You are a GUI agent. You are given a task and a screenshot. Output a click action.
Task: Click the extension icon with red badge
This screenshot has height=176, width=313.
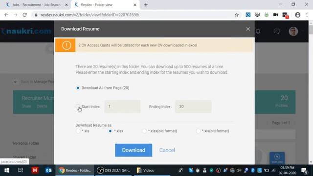click(x=285, y=15)
